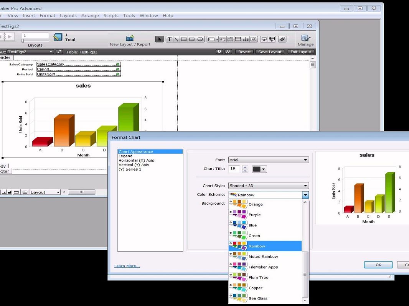Toggle the status toolbar control icon
Image resolution: width=409 pixels, height=306 pixels.
(x=16, y=192)
